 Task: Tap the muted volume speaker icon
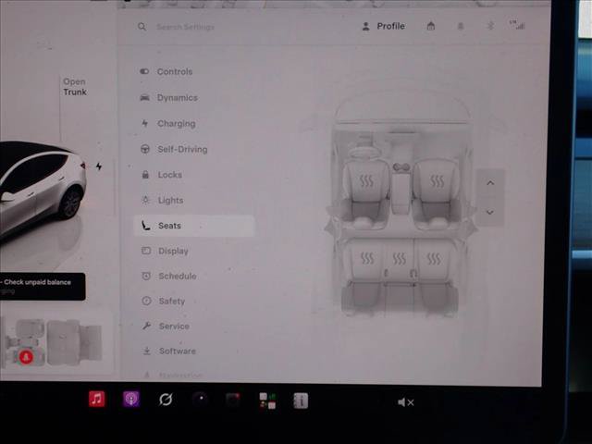(405, 402)
